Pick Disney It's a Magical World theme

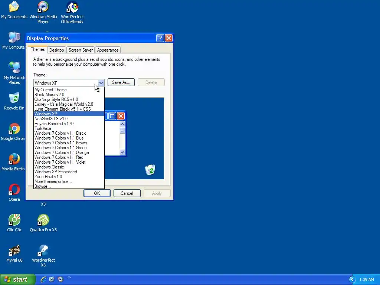69,104
